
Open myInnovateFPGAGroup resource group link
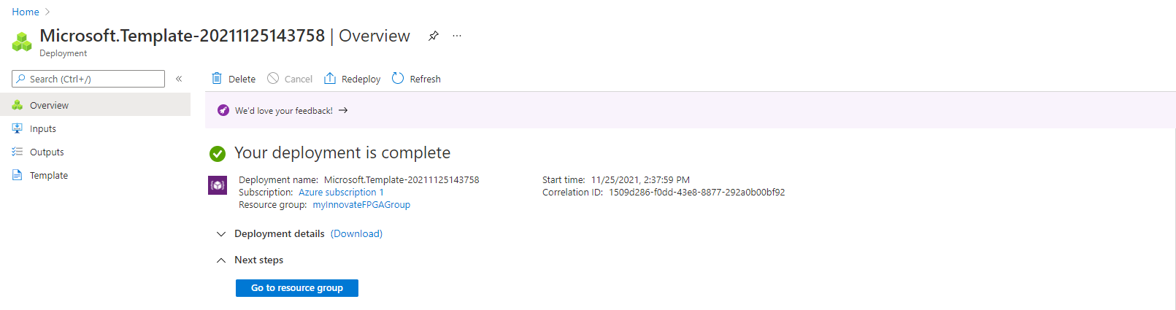pos(361,205)
